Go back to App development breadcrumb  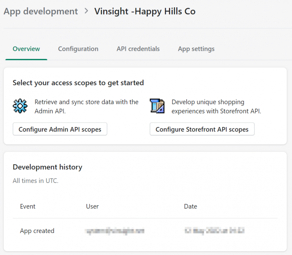pos(41,11)
